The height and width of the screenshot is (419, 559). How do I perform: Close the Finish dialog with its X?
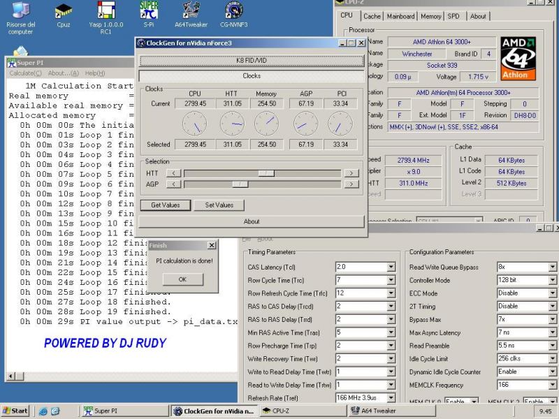click(x=212, y=246)
